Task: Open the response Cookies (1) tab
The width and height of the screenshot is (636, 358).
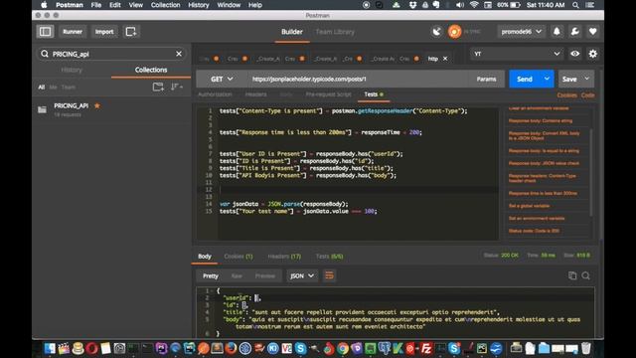Action: click(238, 257)
